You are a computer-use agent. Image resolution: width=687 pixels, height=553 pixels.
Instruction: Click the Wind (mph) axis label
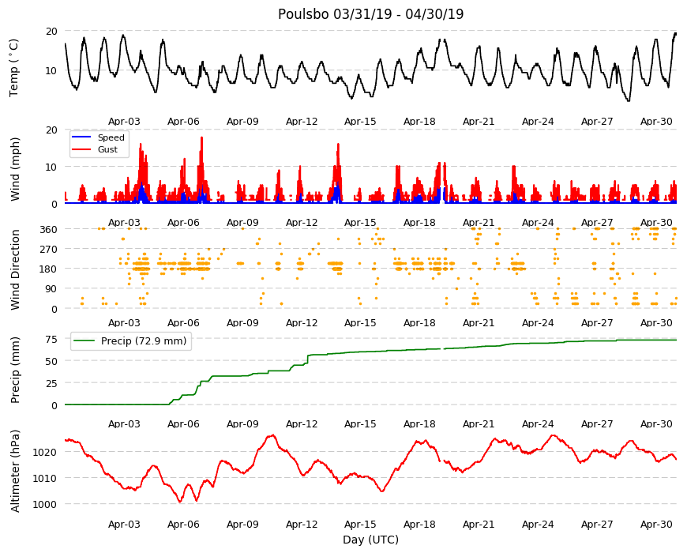click(x=15, y=169)
